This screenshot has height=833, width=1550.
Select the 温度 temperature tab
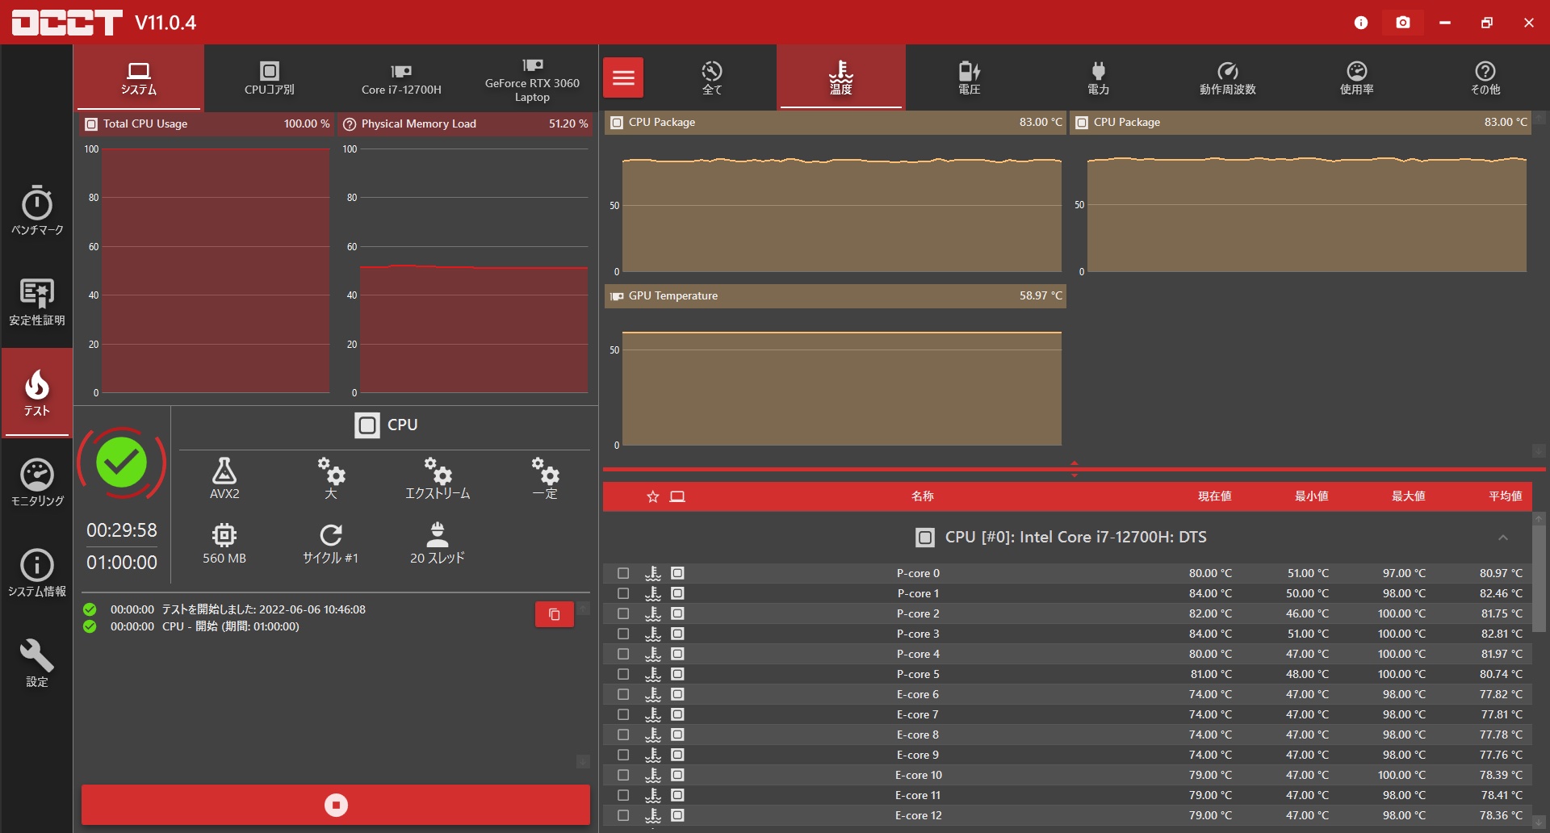(841, 77)
